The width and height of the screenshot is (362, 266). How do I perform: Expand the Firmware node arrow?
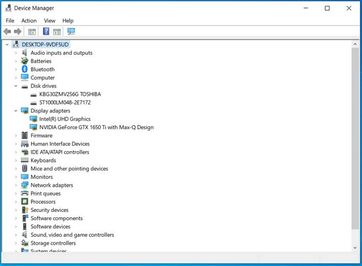(x=16, y=135)
